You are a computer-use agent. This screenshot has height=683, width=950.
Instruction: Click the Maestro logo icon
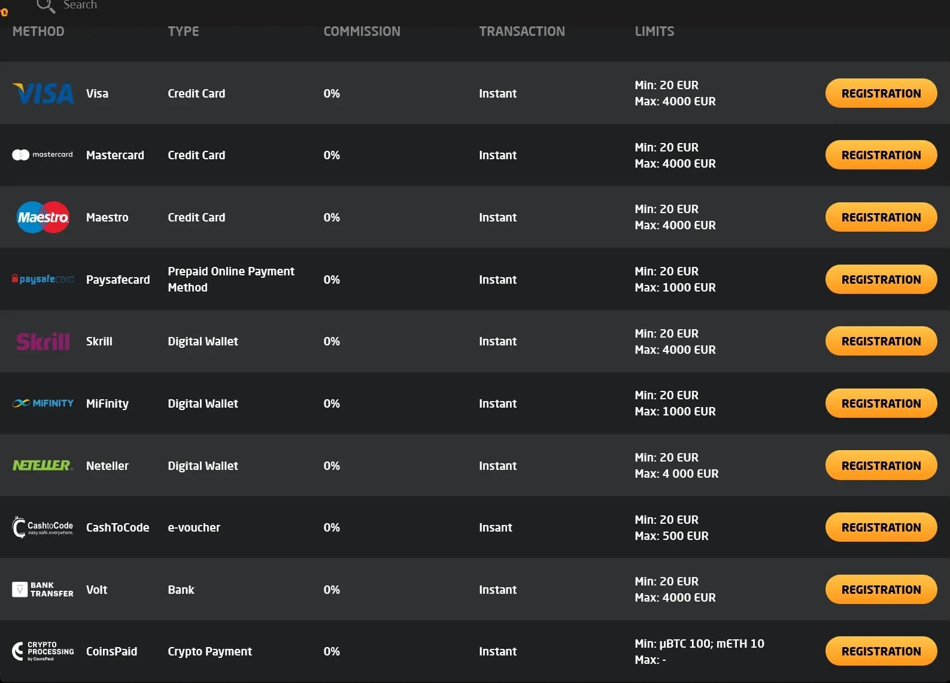pos(43,217)
